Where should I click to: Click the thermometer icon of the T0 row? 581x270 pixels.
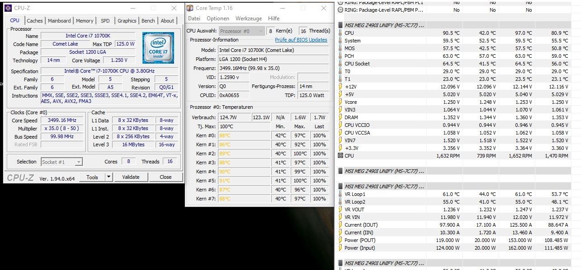click(340, 71)
